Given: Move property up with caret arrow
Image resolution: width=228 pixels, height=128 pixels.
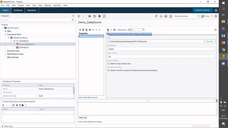Looking at the screenshot, I should point(96,30).
